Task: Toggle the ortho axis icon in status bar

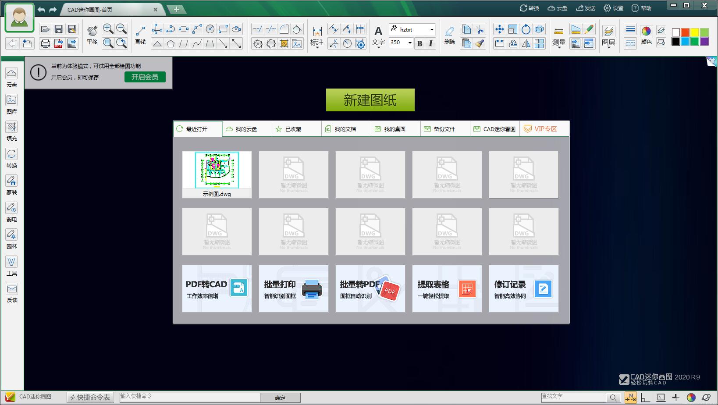Action: click(x=645, y=398)
